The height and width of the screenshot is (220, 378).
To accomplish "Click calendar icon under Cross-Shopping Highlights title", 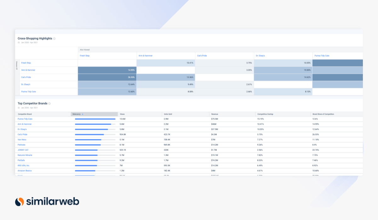I will 19,42.
